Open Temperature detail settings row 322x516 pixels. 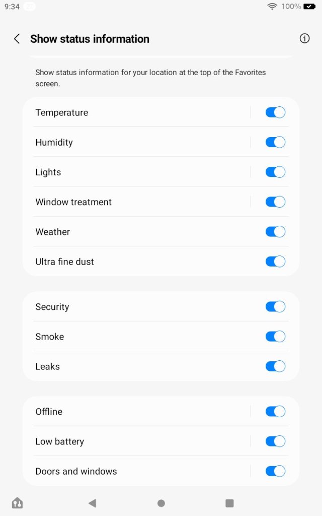pyautogui.click(x=136, y=112)
